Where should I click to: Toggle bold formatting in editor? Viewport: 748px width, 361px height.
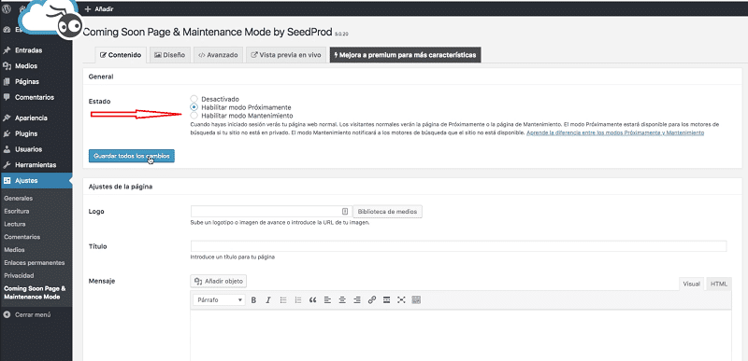click(x=253, y=300)
